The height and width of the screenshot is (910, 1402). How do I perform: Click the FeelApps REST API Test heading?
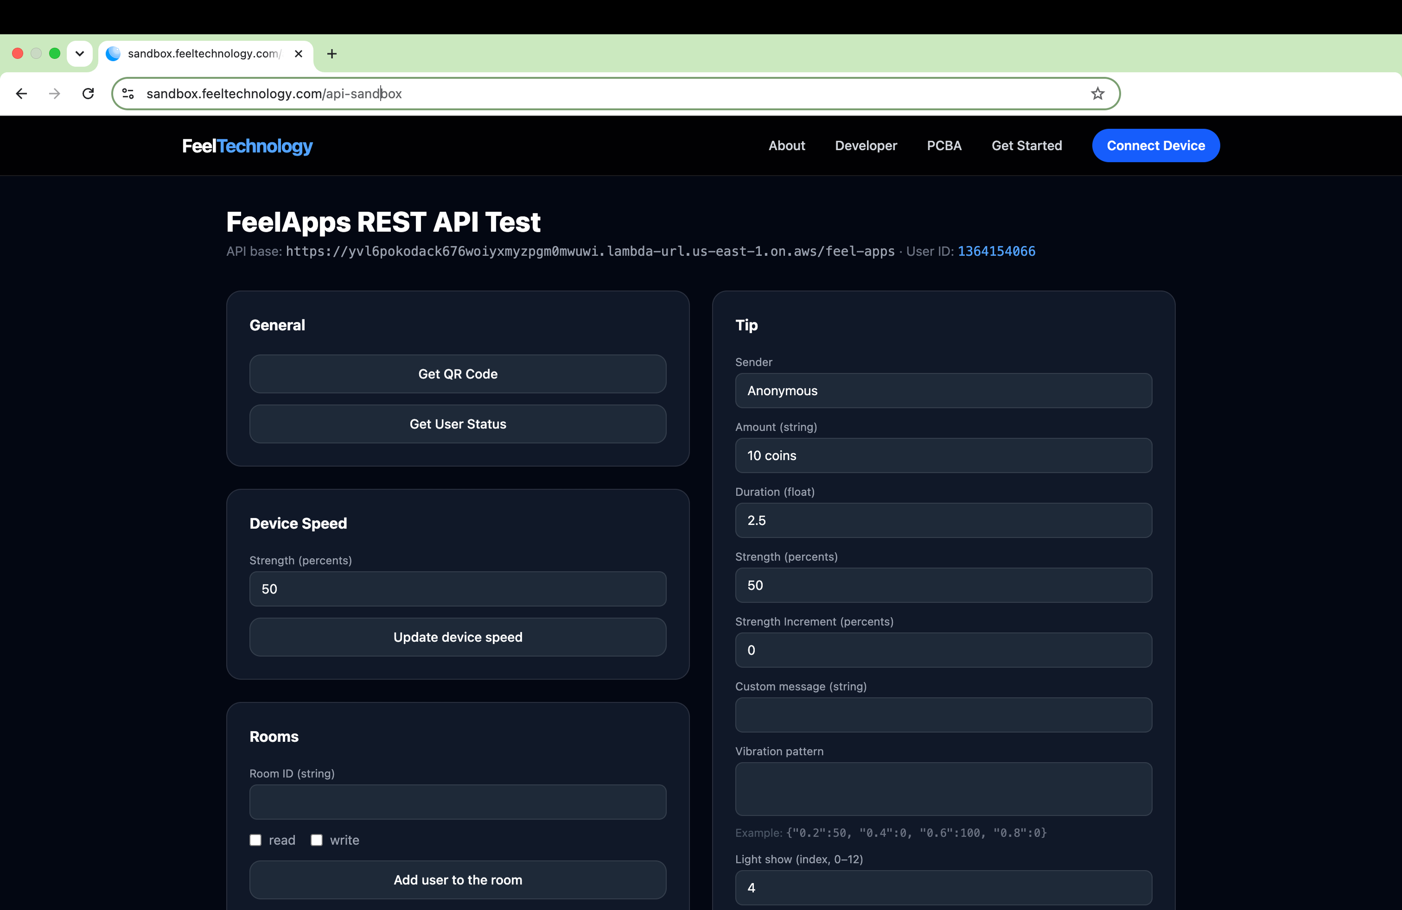coord(383,222)
